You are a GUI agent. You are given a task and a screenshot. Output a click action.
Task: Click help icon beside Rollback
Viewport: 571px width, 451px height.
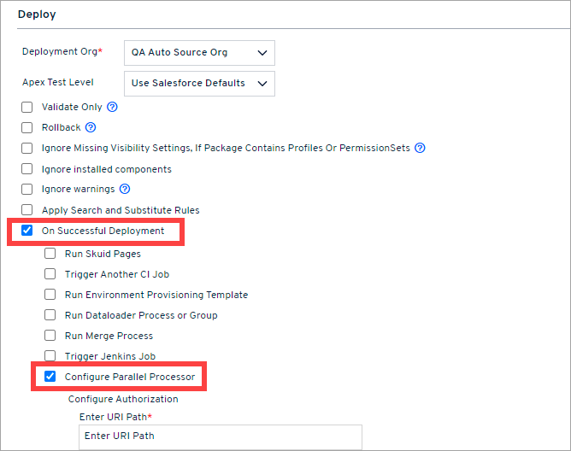[x=91, y=127]
